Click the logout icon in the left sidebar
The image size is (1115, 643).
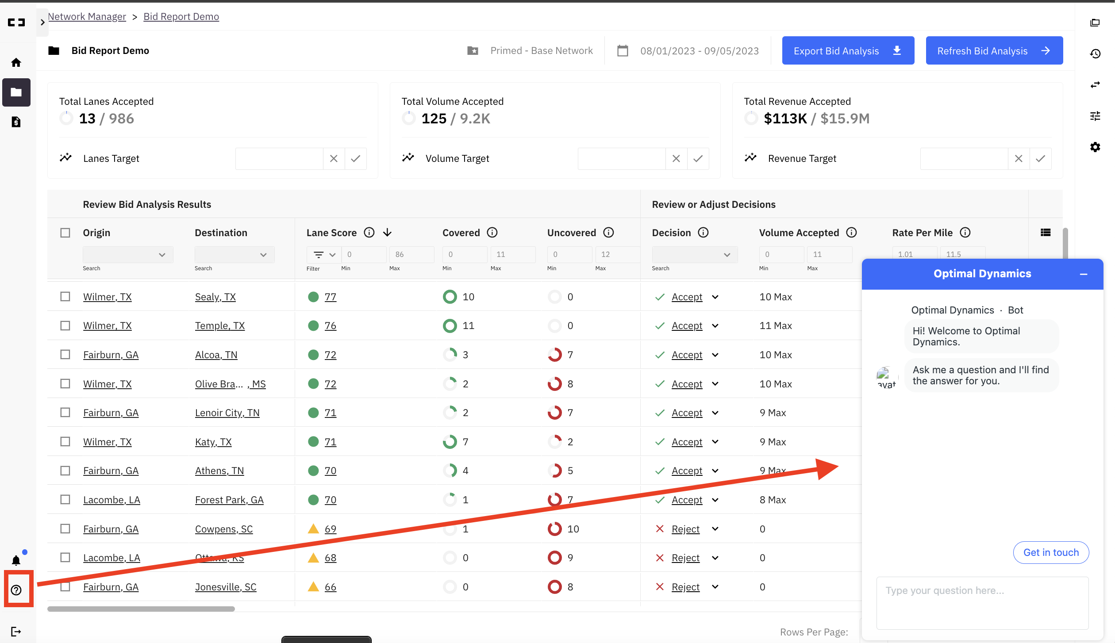pyautogui.click(x=16, y=631)
